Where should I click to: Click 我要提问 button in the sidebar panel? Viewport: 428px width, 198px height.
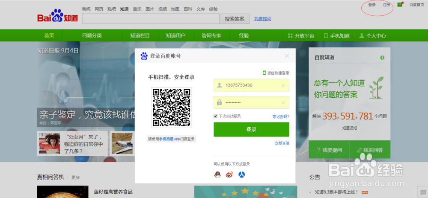click(x=329, y=150)
